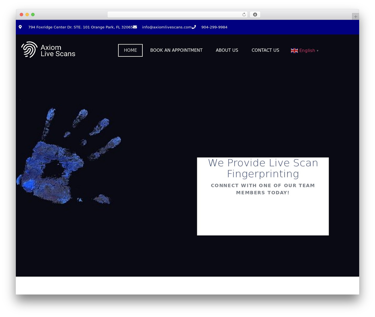This screenshot has height=317, width=375.
Task: Maximize the window with the green button
Action: click(33, 15)
